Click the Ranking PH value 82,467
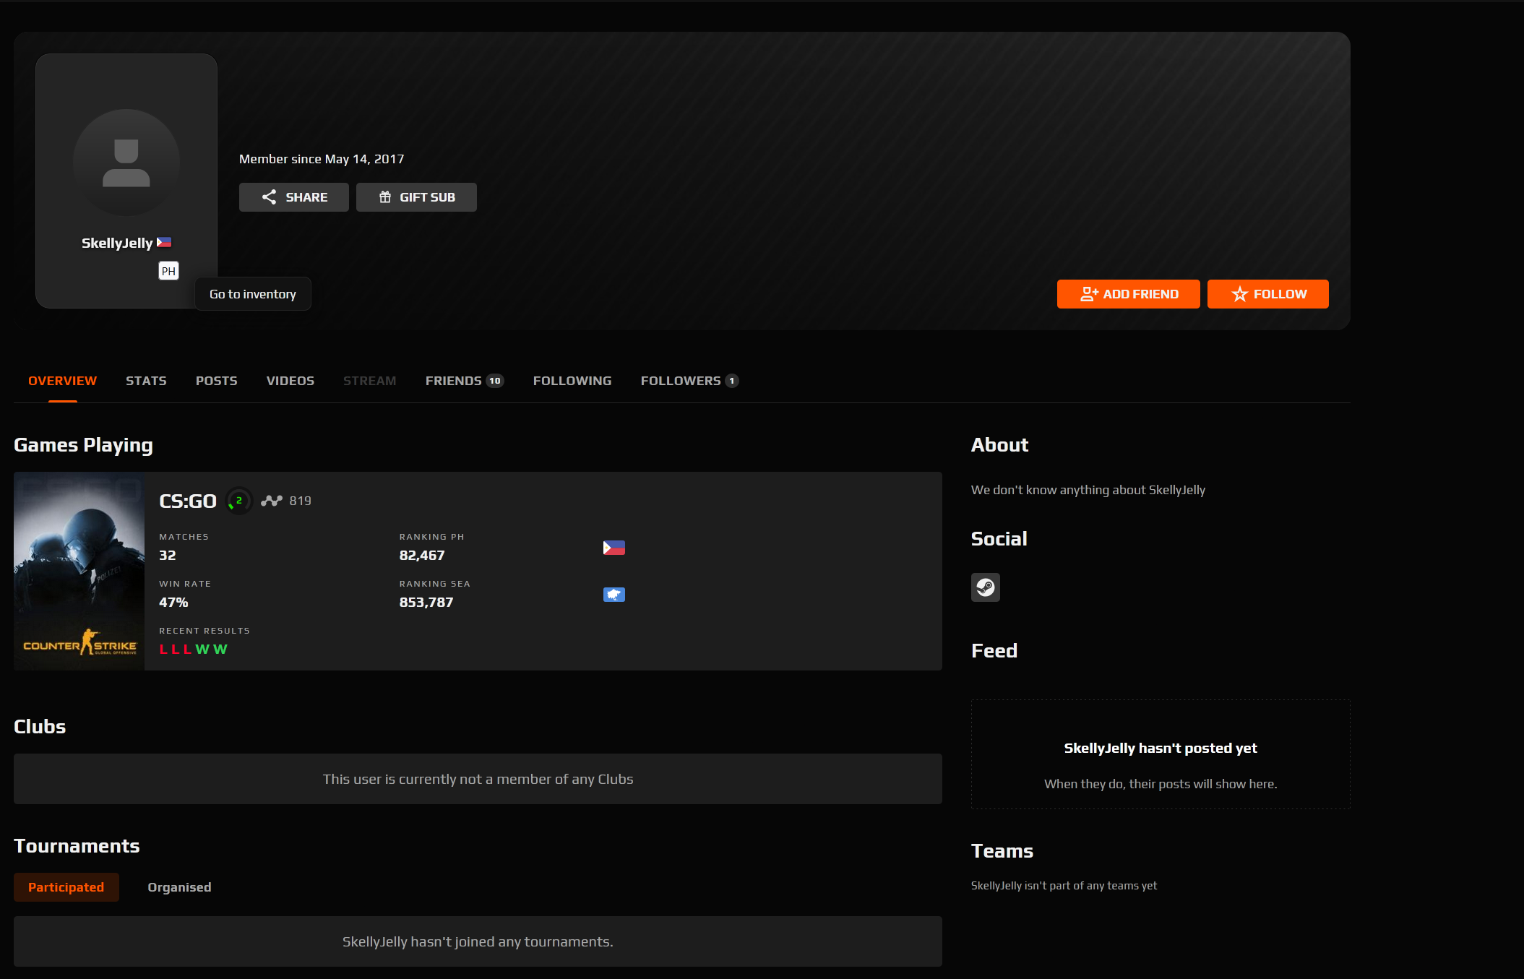Screen dimensions: 1524x979 tap(422, 556)
